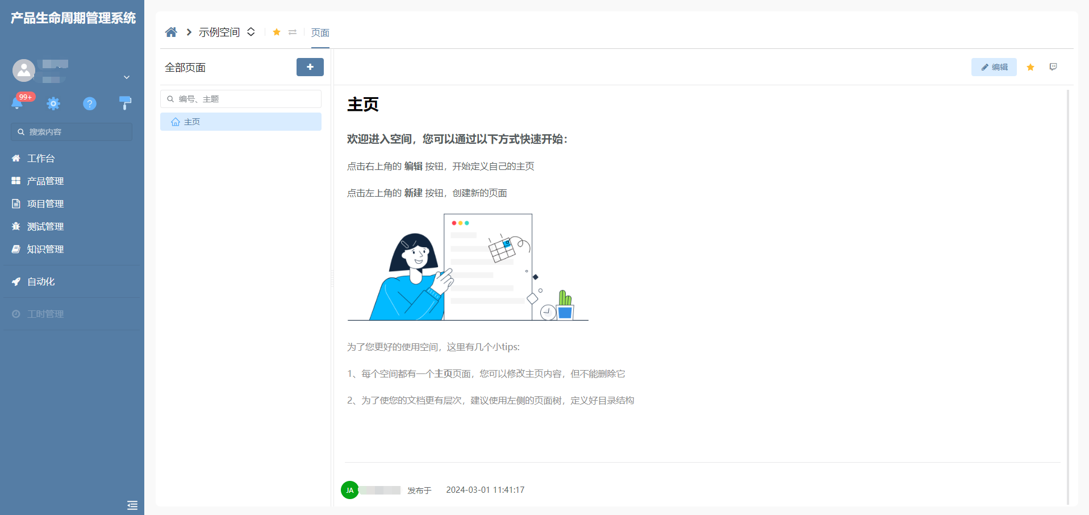Screen dimensions: 1089x515
Task: Click the 编号、主题 search field
Action: coord(240,98)
